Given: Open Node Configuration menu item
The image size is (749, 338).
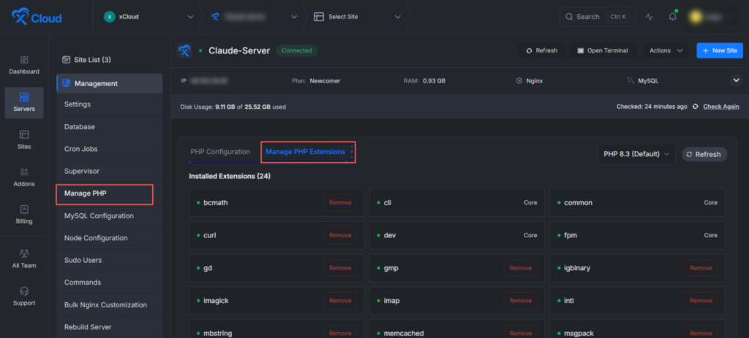Looking at the screenshot, I should click(x=110, y=238).
